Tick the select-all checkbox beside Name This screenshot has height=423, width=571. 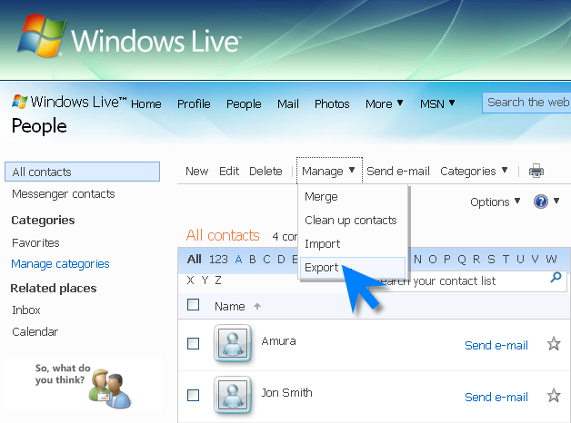coord(193,305)
